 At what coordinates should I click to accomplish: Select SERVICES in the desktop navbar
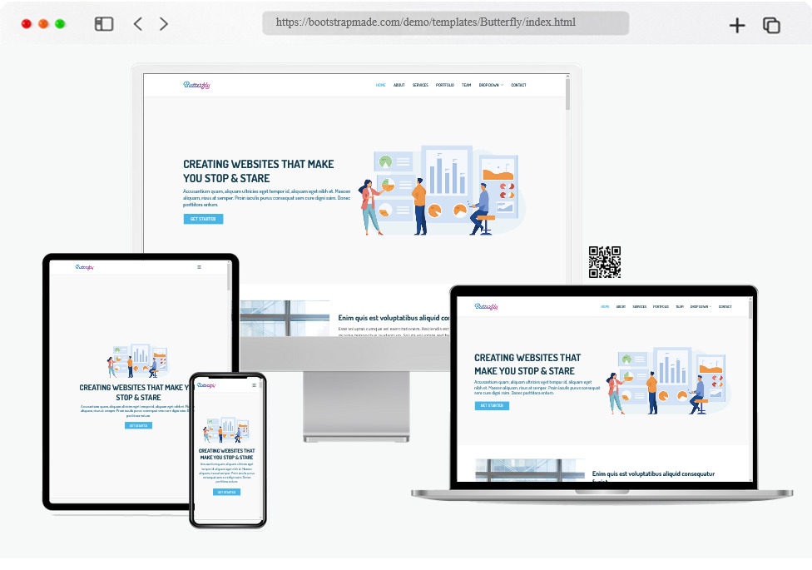pyautogui.click(x=420, y=84)
